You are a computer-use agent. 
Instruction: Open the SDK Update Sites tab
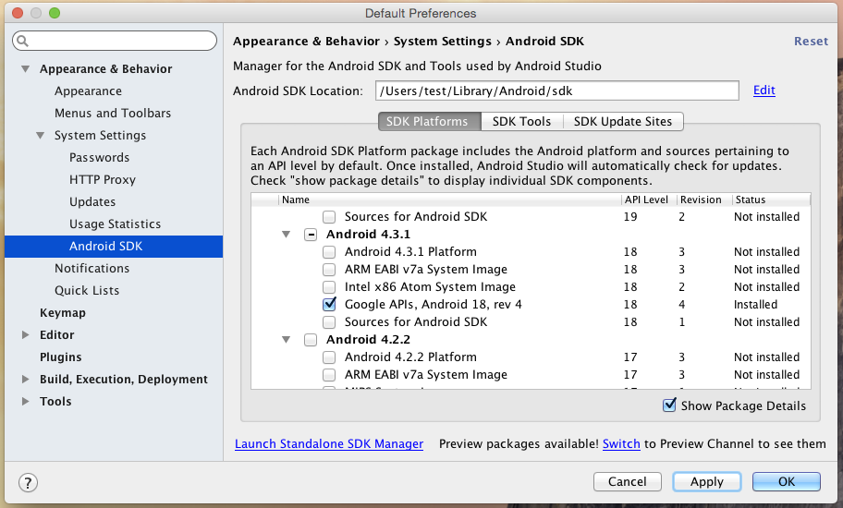623,121
